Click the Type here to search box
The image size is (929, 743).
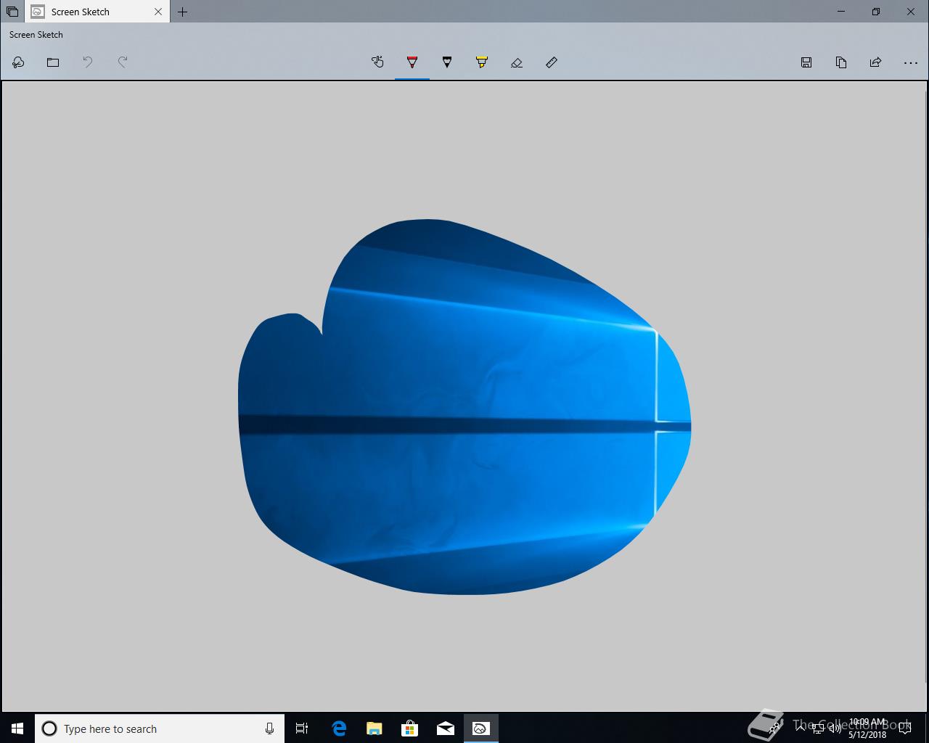[x=160, y=728]
